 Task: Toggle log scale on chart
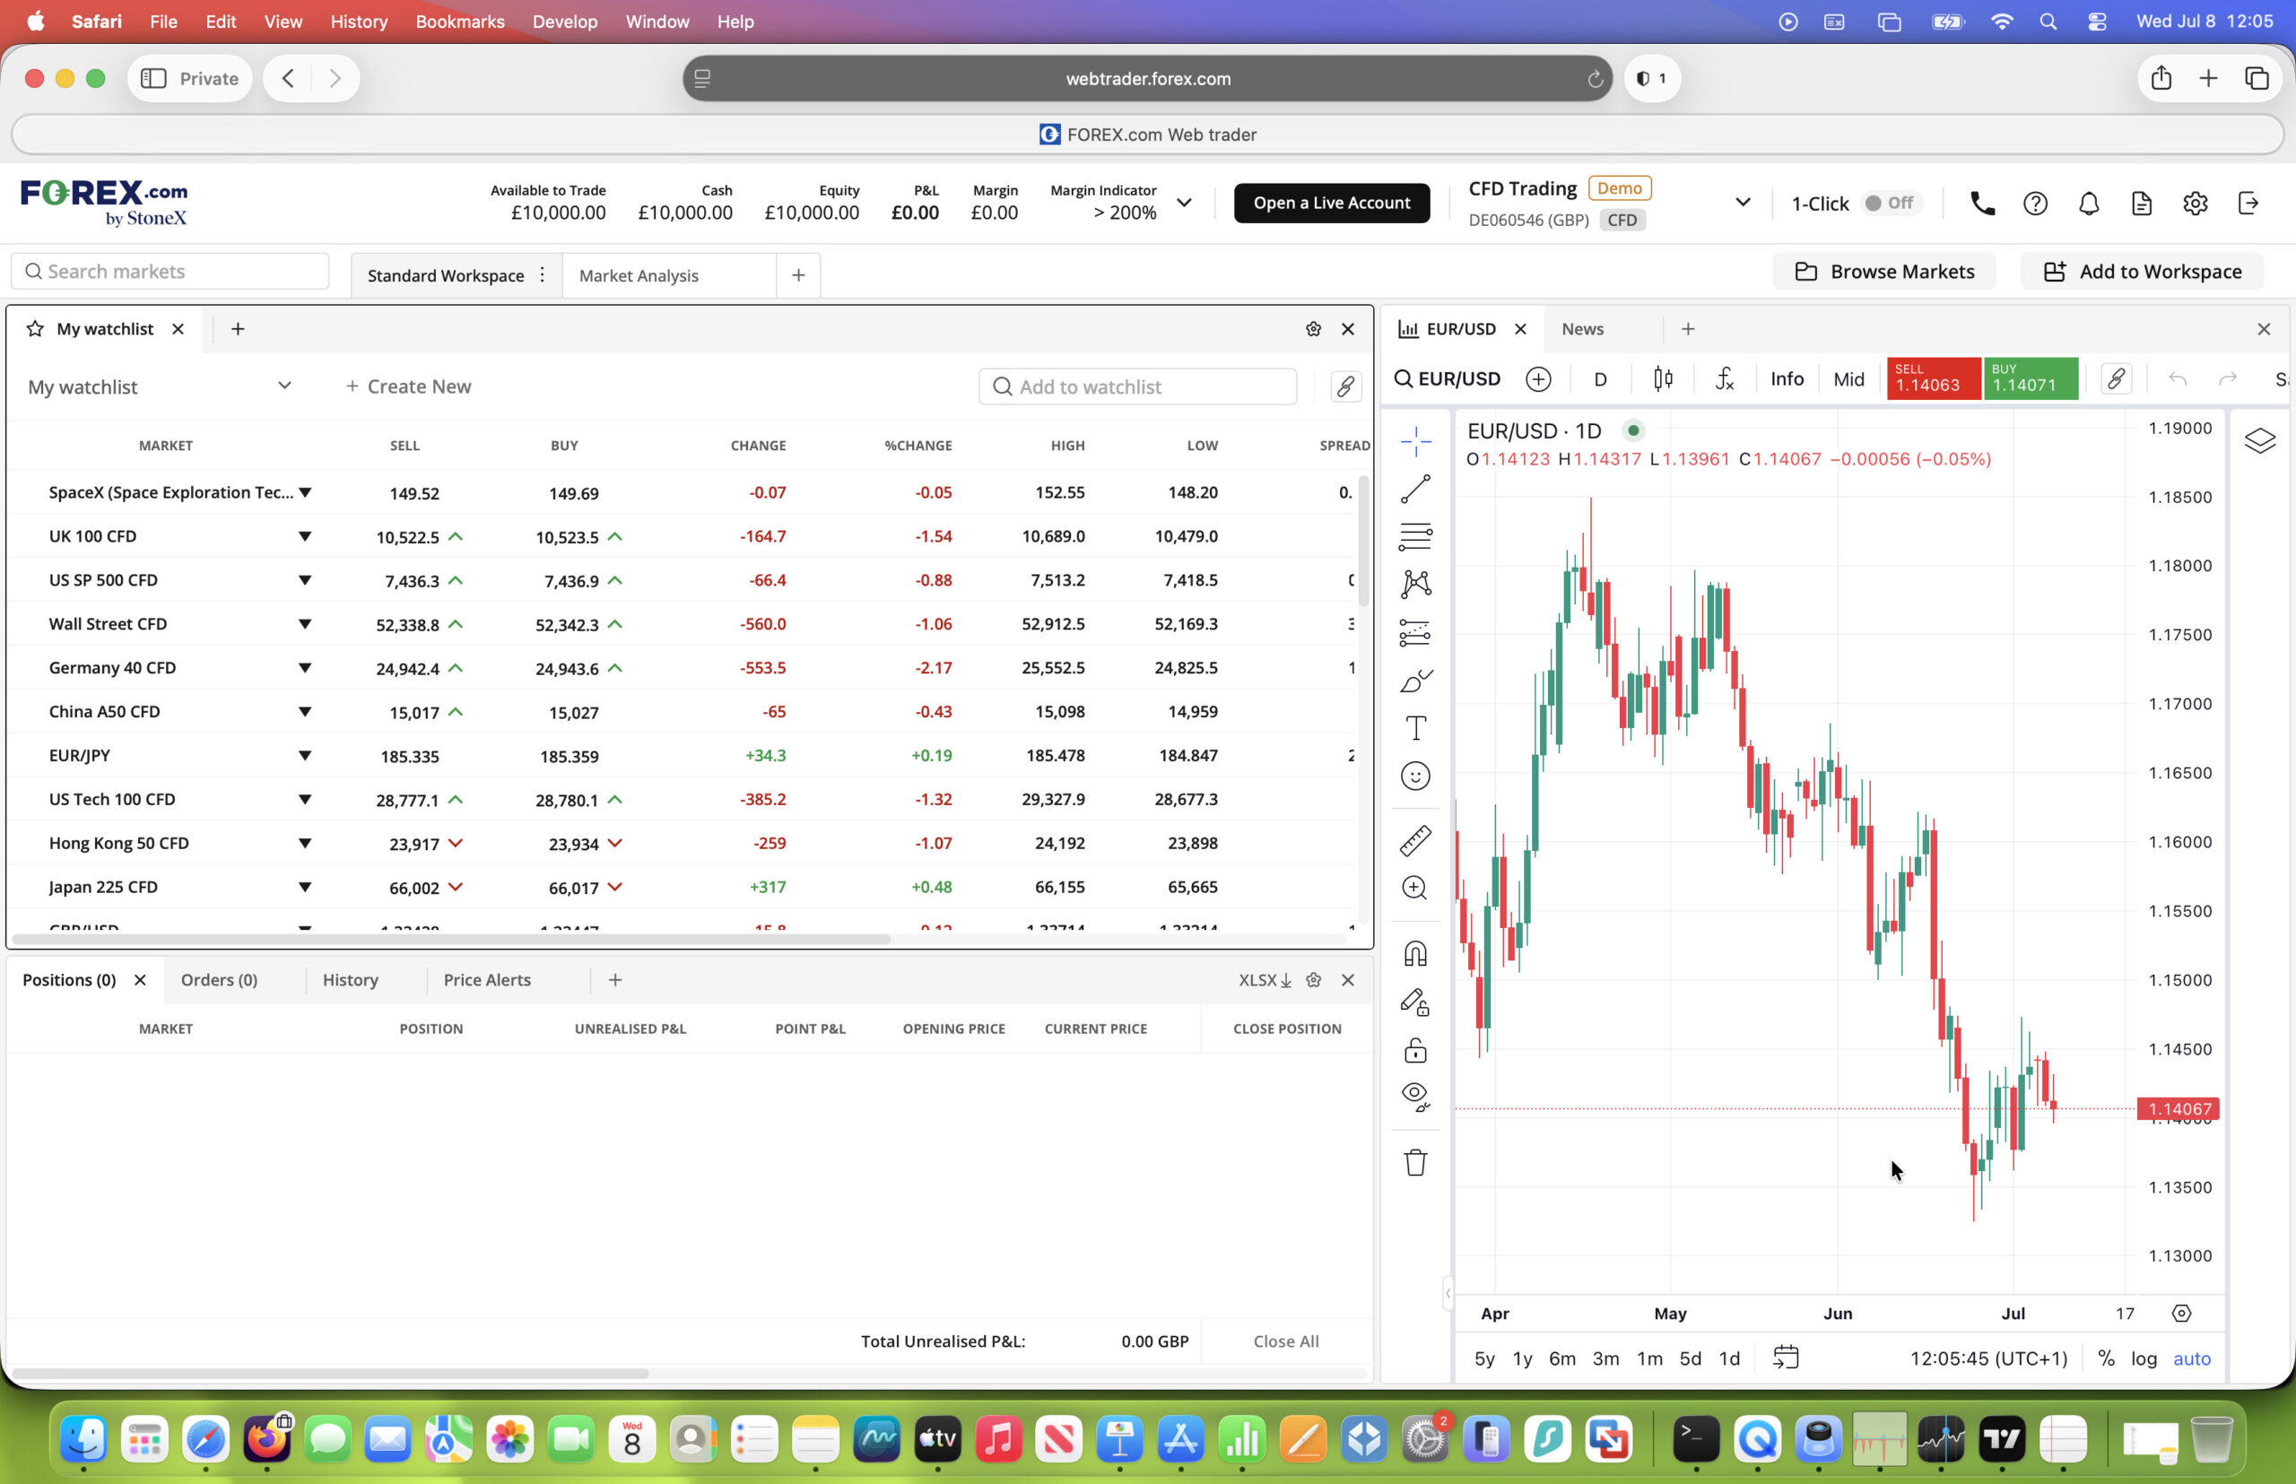pyautogui.click(x=2144, y=1358)
